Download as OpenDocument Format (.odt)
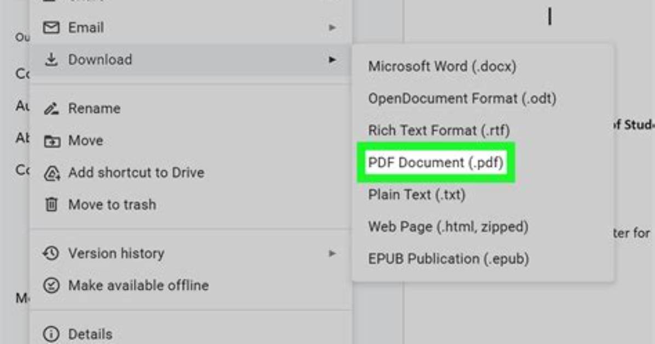The height and width of the screenshot is (344, 655). click(x=483, y=99)
